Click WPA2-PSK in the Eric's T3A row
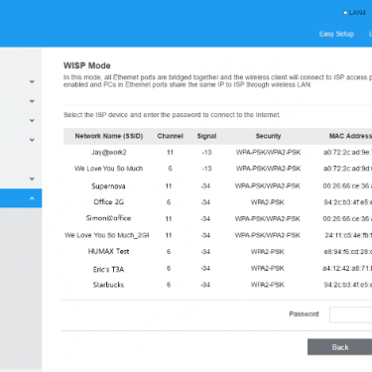The width and height of the screenshot is (372, 372). [x=267, y=268]
